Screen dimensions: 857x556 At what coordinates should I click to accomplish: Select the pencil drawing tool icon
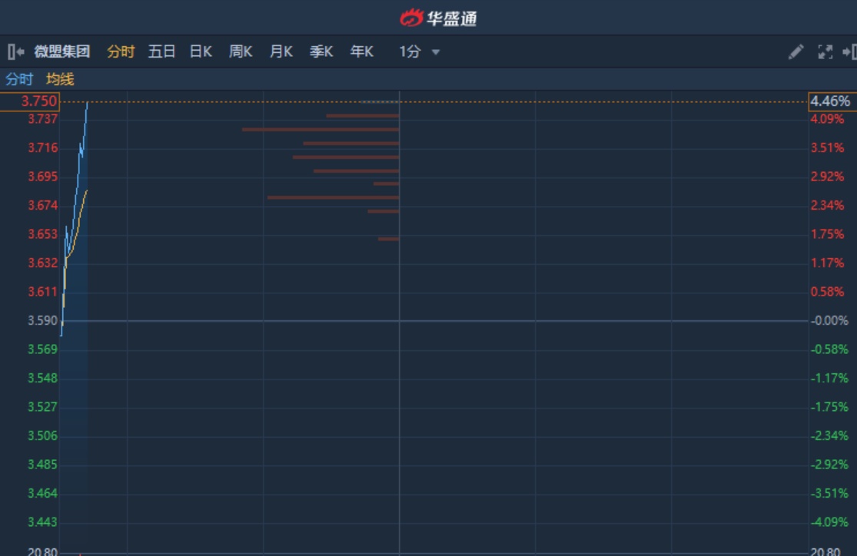(x=796, y=52)
